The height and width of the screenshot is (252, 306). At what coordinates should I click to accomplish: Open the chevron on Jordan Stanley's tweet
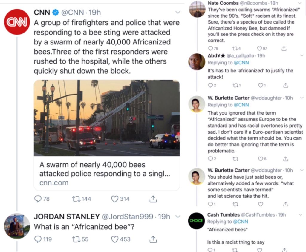point(178,217)
